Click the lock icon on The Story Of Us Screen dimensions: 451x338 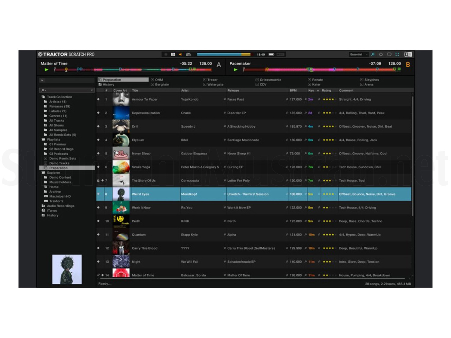(x=98, y=181)
